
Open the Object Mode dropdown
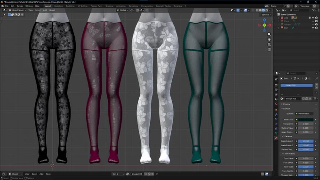(17, 10)
